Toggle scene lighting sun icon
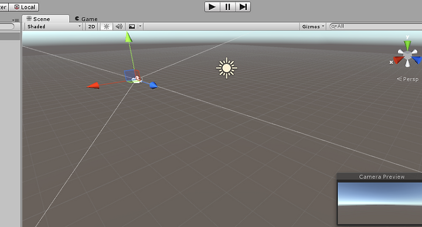Image resolution: width=422 pixels, height=227 pixels. [x=107, y=26]
